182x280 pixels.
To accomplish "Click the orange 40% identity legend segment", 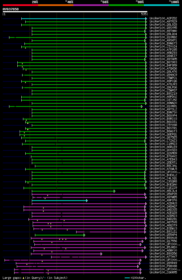I will click(56, 5).
